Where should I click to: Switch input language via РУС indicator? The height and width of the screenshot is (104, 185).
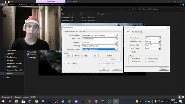click(166, 101)
